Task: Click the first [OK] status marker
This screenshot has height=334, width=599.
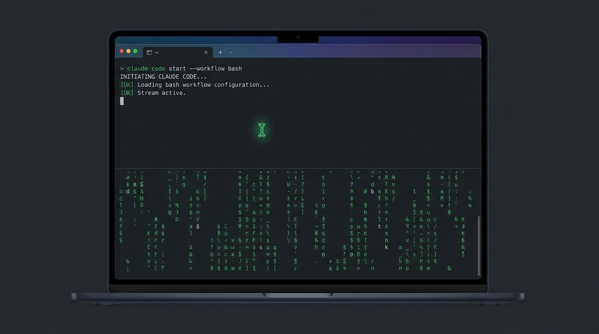Action: coord(127,85)
